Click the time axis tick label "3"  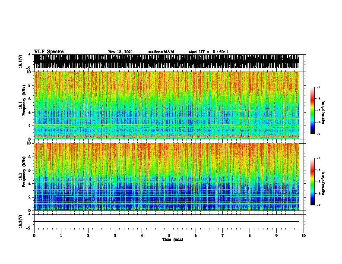click(x=115, y=236)
